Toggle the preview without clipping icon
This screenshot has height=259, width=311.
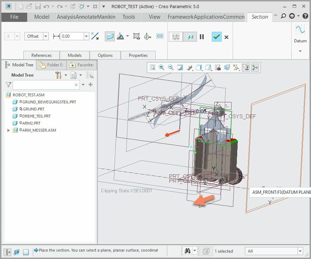pos(176,37)
